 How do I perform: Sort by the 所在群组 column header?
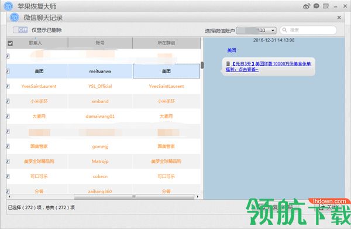166,43
